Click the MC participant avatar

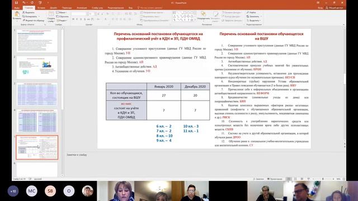(31, 191)
